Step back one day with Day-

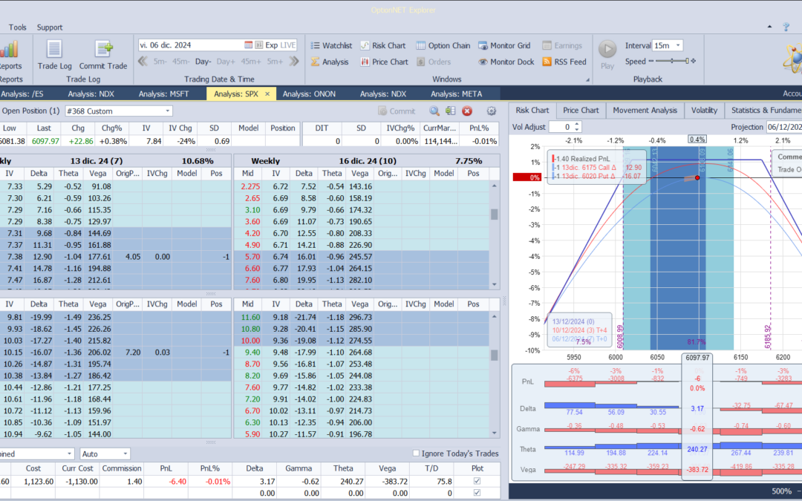click(203, 62)
